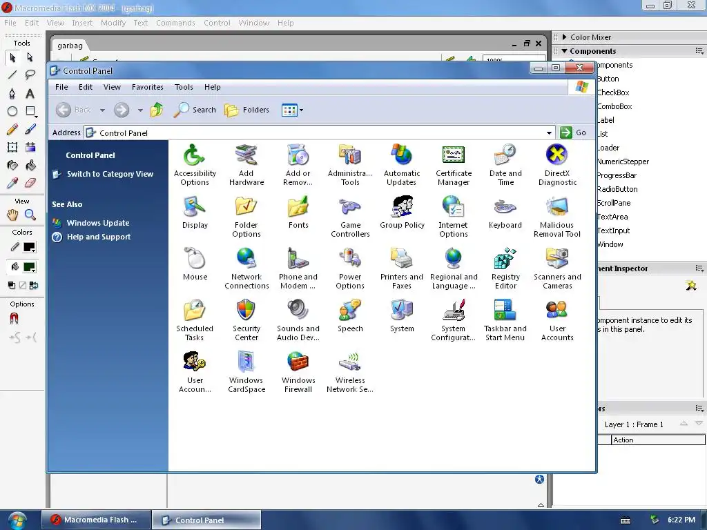Open the Registry Editor icon

pyautogui.click(x=505, y=268)
